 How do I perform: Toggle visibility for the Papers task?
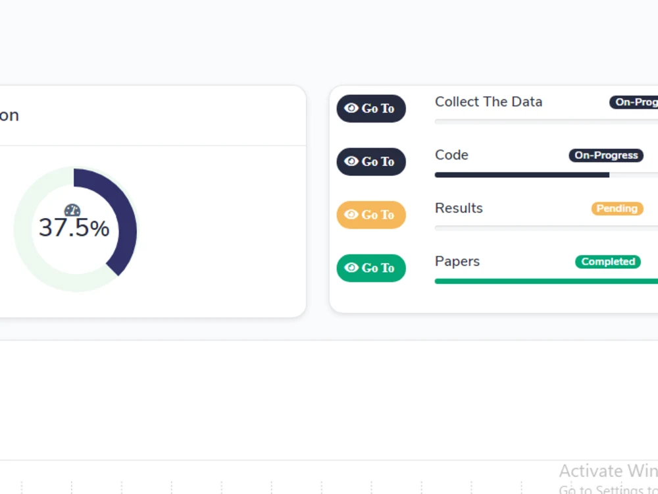[x=371, y=268]
